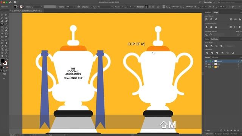This screenshot has width=242, height=136.
Task: Switch to the Libraries panel tab
Action: (215, 57)
